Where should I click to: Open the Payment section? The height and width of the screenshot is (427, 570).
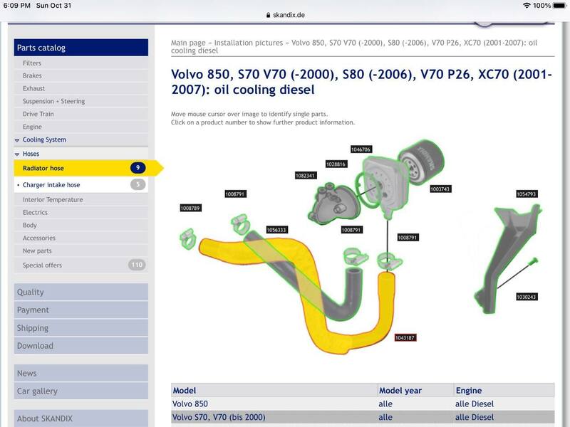pos(81,310)
